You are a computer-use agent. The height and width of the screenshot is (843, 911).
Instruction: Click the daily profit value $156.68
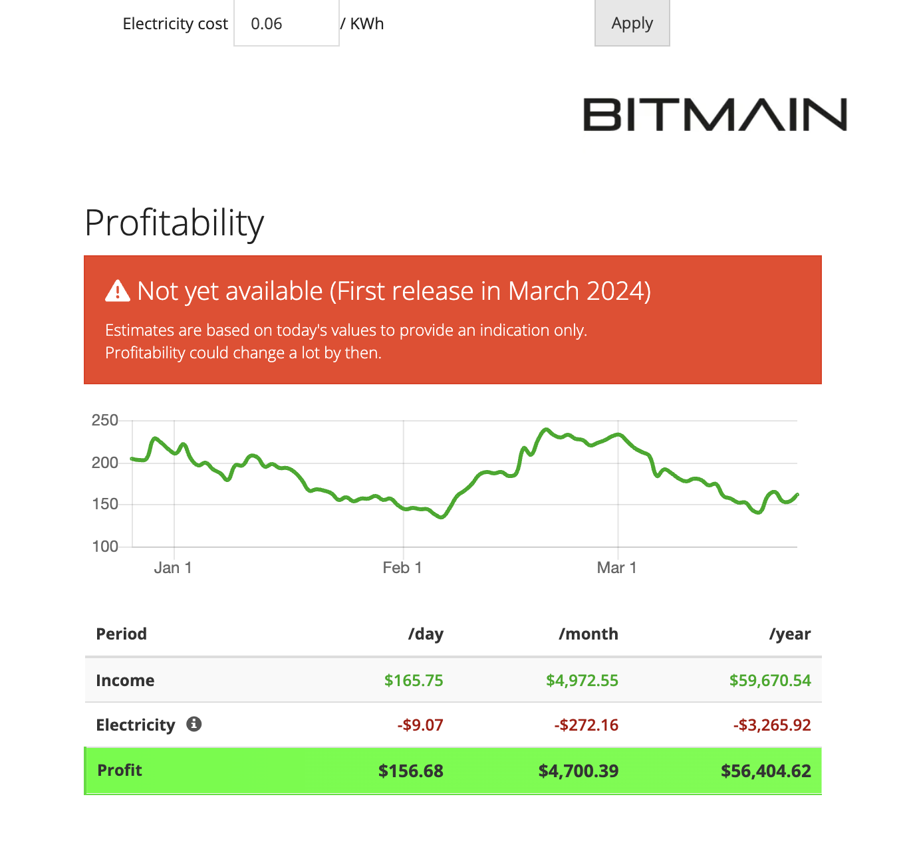(411, 771)
